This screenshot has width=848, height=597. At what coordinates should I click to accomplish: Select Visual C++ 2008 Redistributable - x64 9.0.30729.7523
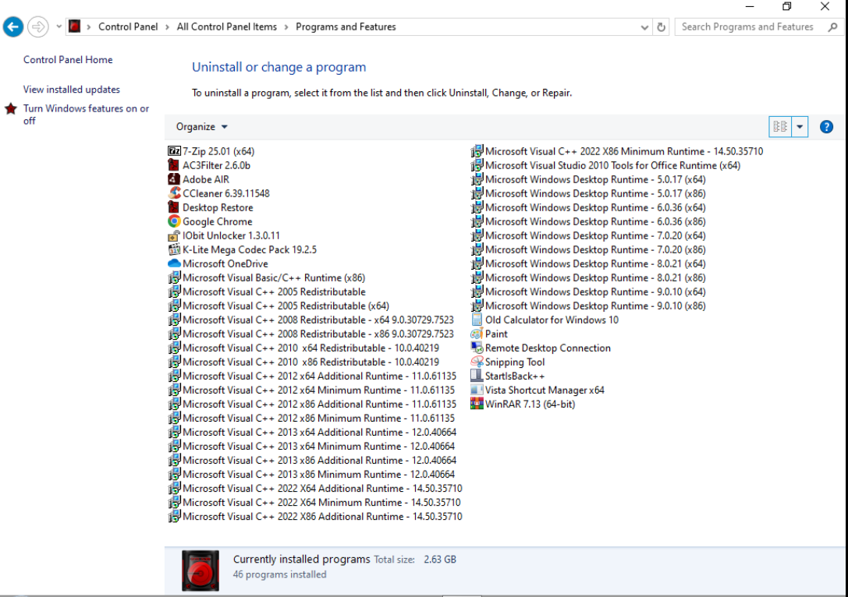pos(318,320)
